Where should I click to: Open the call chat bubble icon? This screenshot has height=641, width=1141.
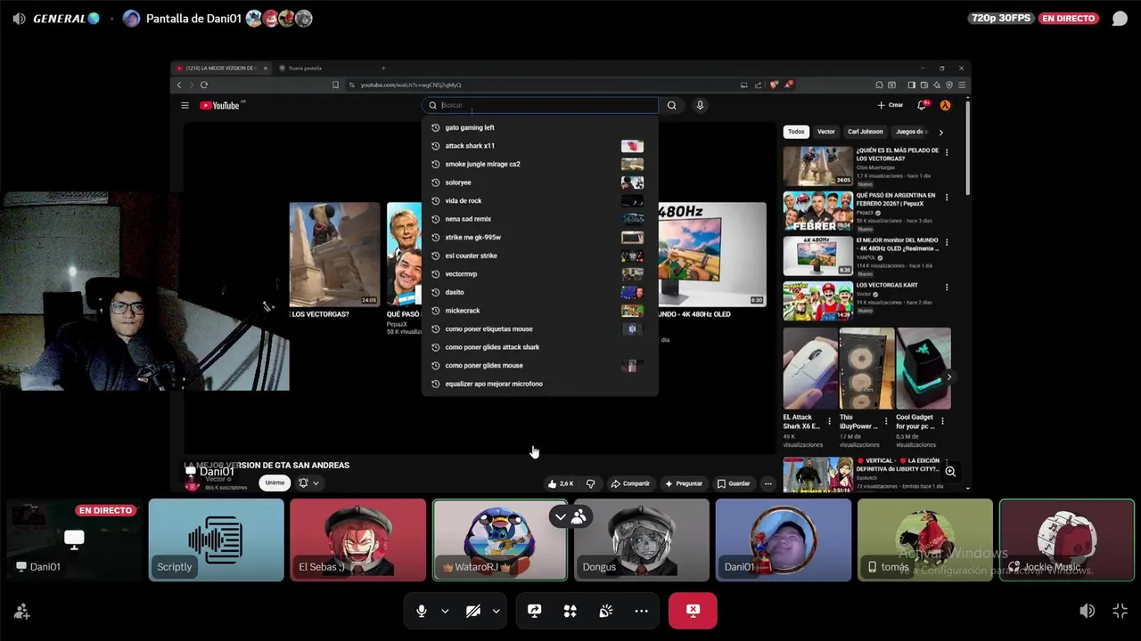click(x=1120, y=19)
